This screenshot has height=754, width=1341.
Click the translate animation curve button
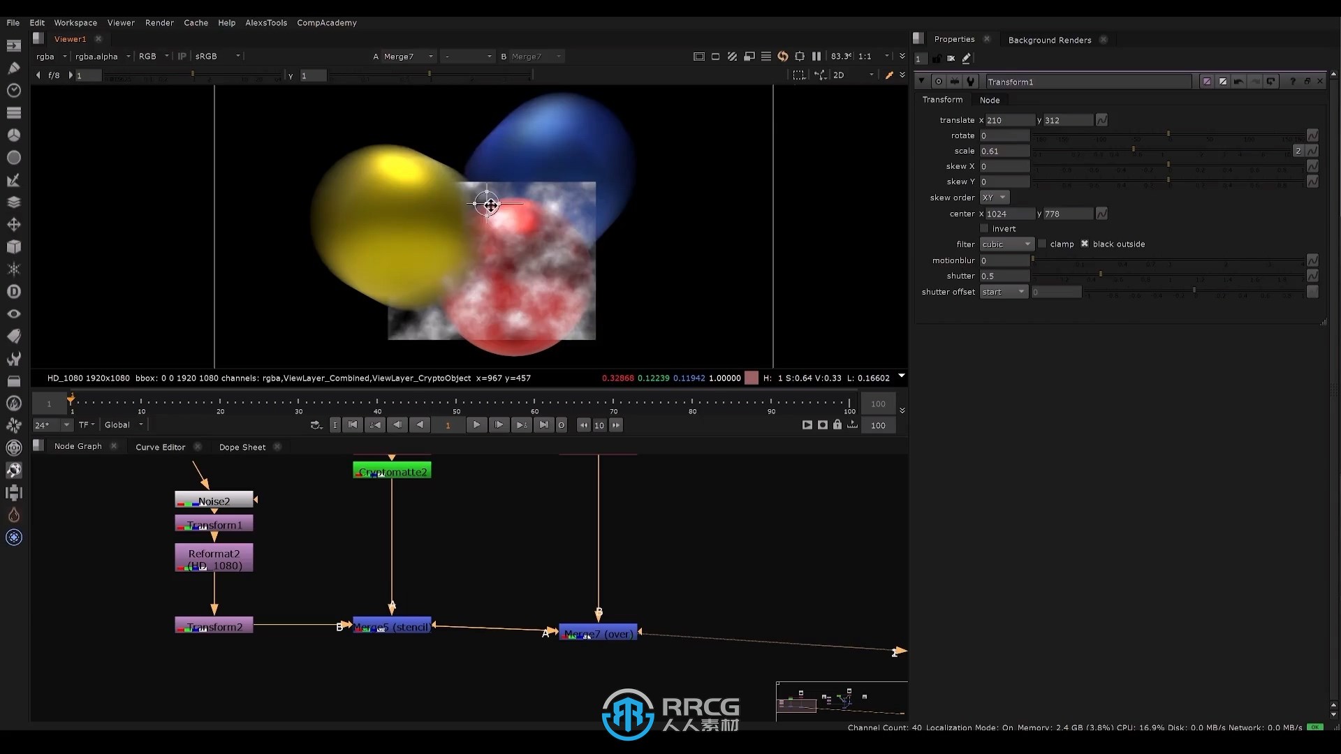(x=1101, y=120)
